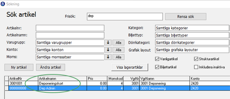Open the Konto combo box

pos(70,50)
